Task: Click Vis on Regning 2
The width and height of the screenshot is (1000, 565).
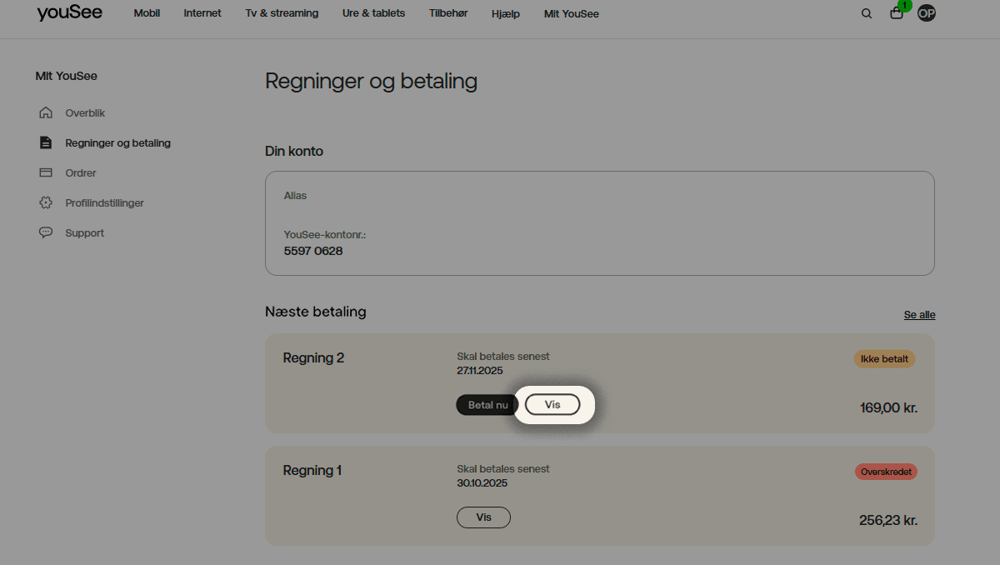Action: (553, 404)
